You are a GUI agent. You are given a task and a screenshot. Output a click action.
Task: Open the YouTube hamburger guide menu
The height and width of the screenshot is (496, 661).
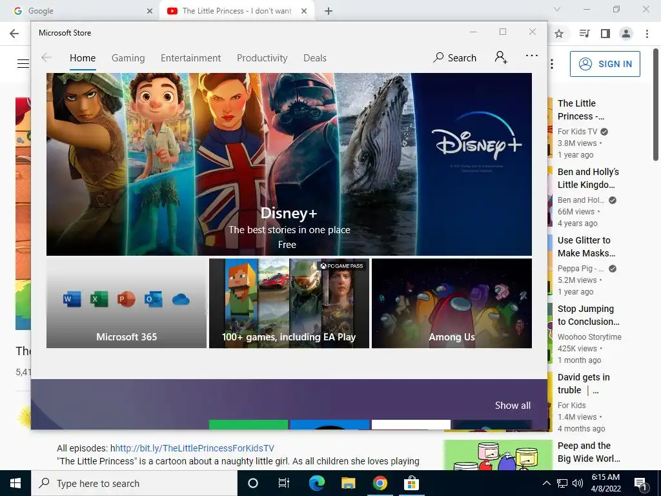pyautogui.click(x=23, y=64)
